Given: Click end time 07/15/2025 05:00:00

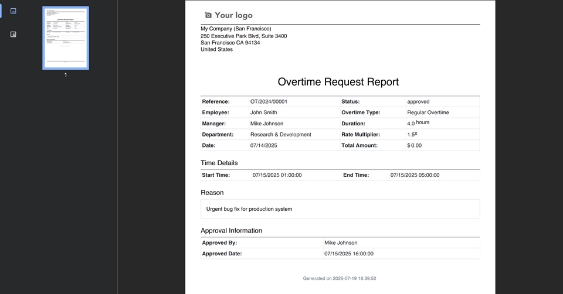Looking at the screenshot, I should pyautogui.click(x=415, y=175).
